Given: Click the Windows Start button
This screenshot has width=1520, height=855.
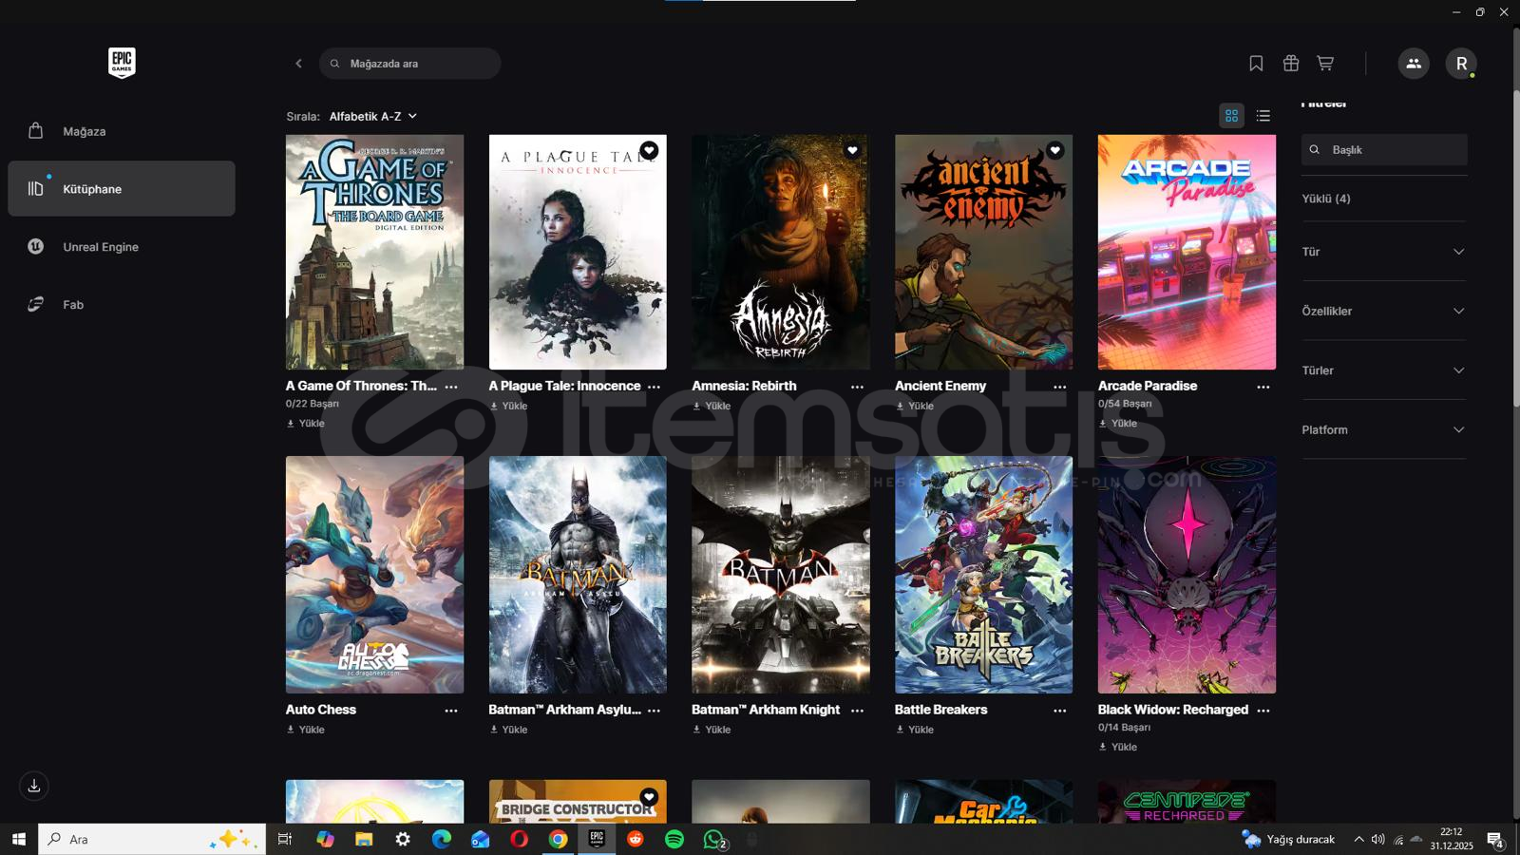Looking at the screenshot, I should [18, 839].
